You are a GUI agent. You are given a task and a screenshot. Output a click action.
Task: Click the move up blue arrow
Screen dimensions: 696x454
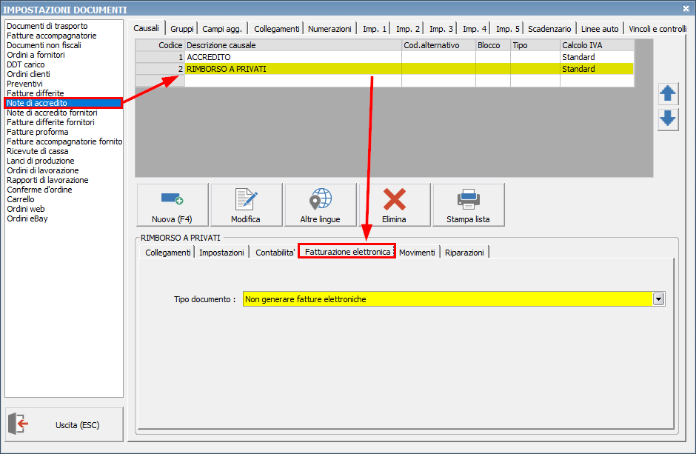668,93
